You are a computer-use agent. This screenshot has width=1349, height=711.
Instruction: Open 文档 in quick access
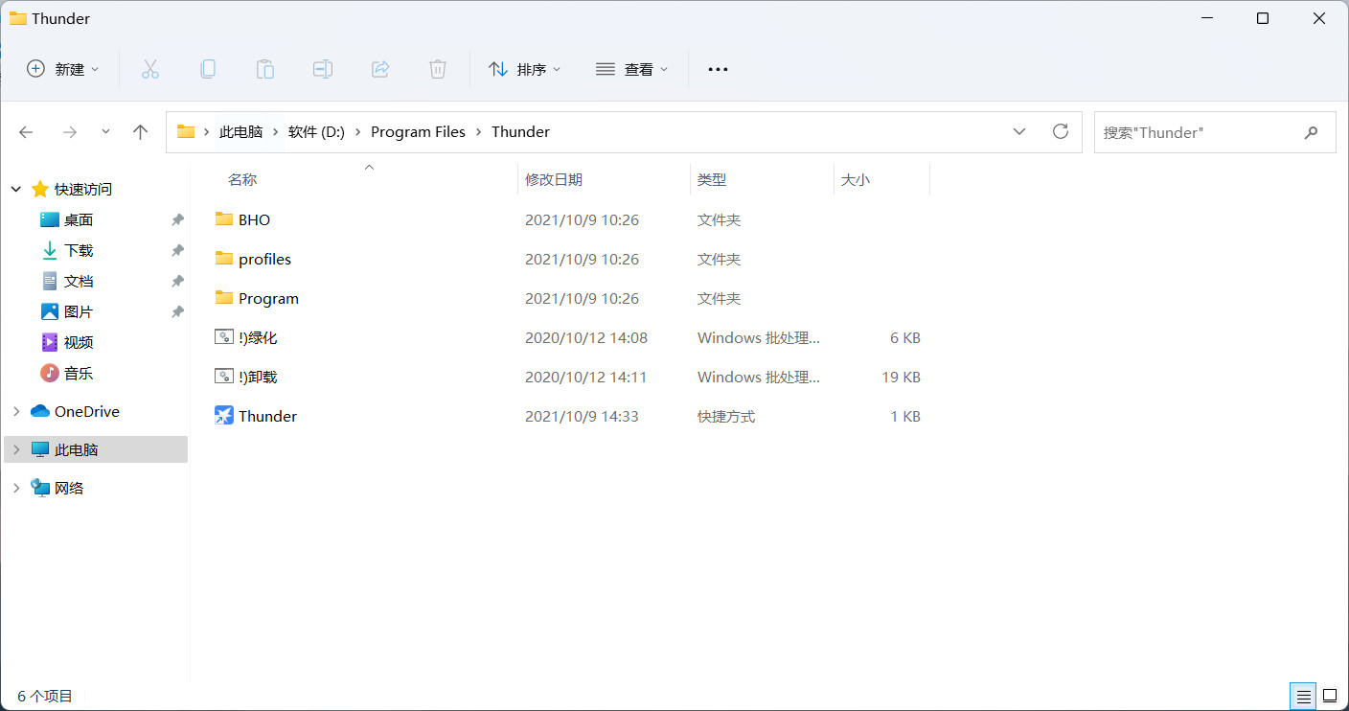[79, 281]
